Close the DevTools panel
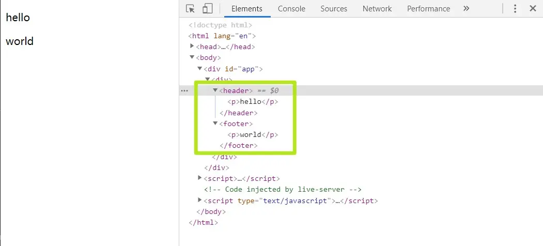 tap(533, 9)
